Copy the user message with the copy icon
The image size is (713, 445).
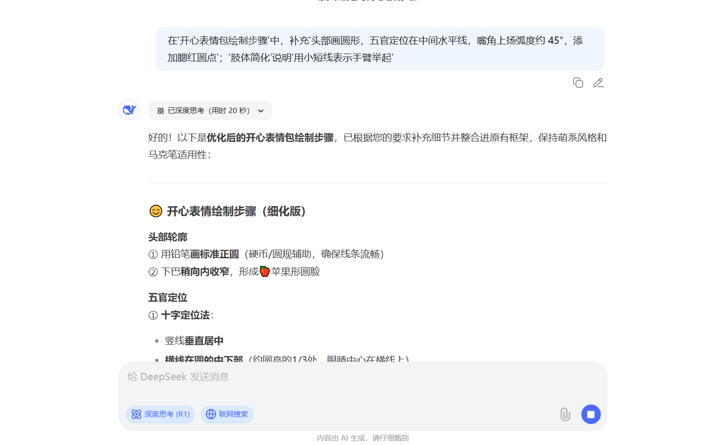pyautogui.click(x=578, y=83)
